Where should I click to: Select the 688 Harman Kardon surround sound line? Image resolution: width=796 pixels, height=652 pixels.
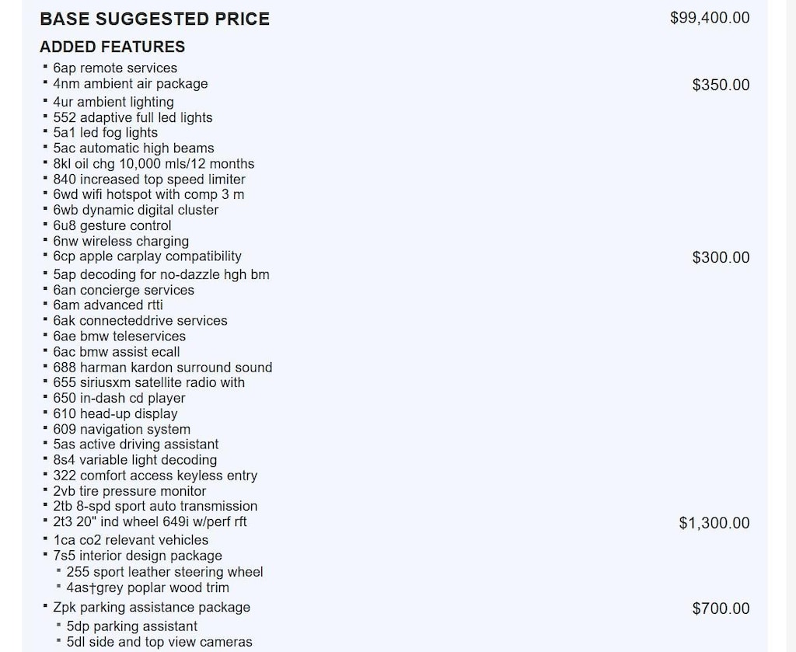[162, 368]
